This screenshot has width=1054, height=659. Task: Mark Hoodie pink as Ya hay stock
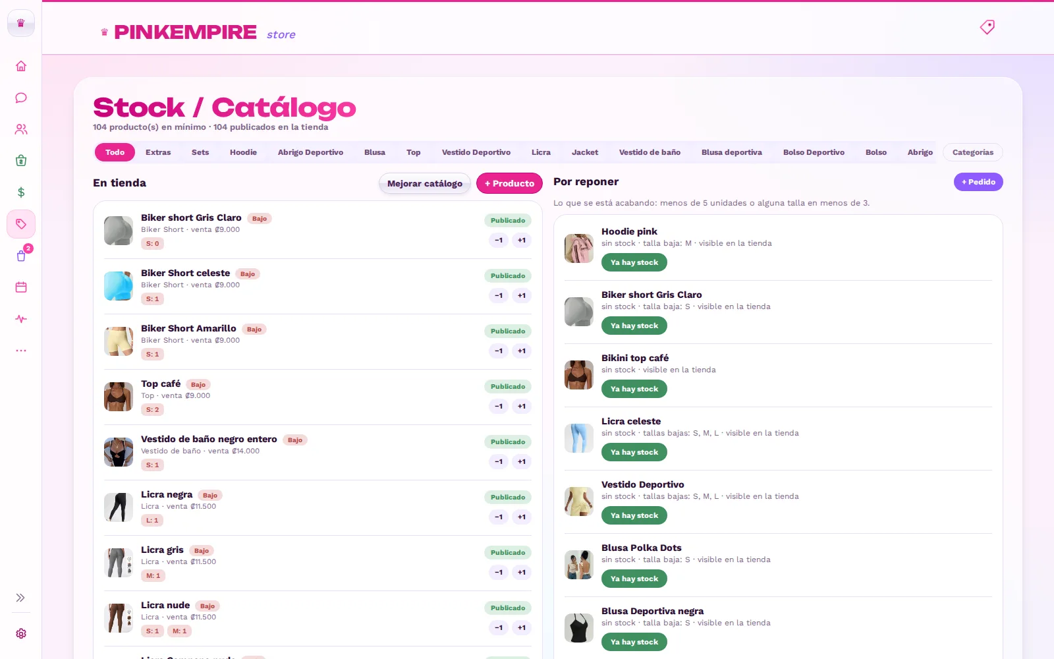tap(634, 262)
